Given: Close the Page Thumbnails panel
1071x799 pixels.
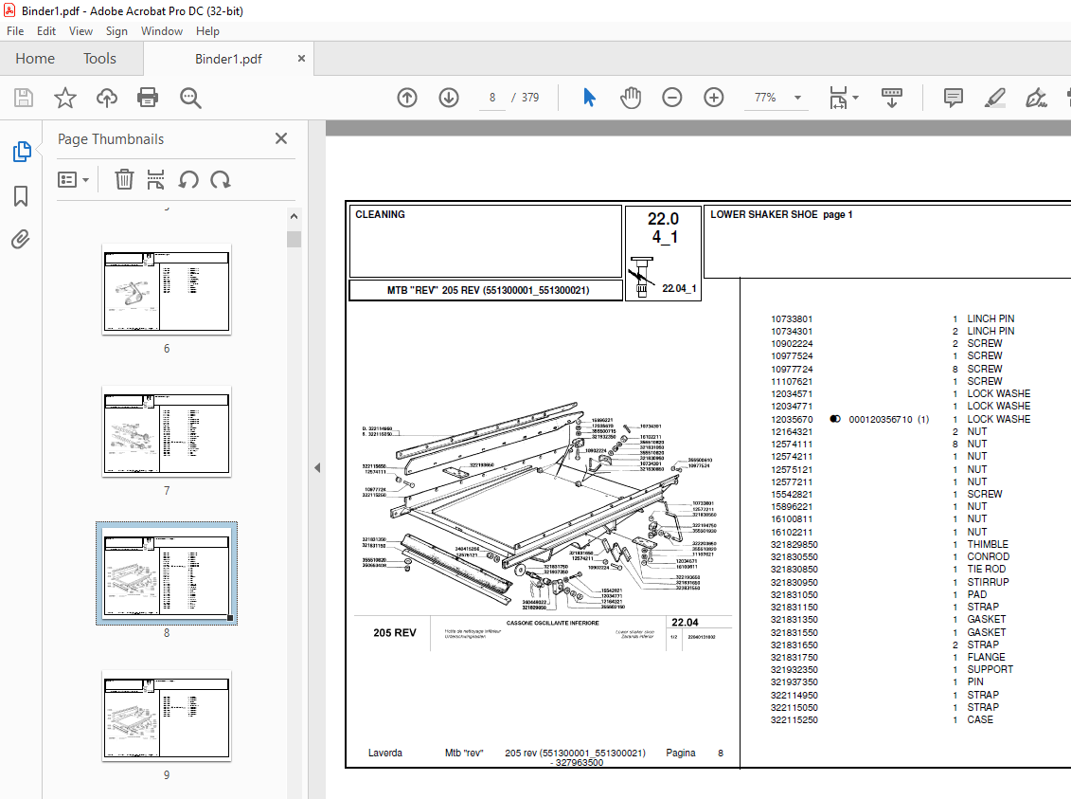Looking at the screenshot, I should pyautogui.click(x=280, y=138).
